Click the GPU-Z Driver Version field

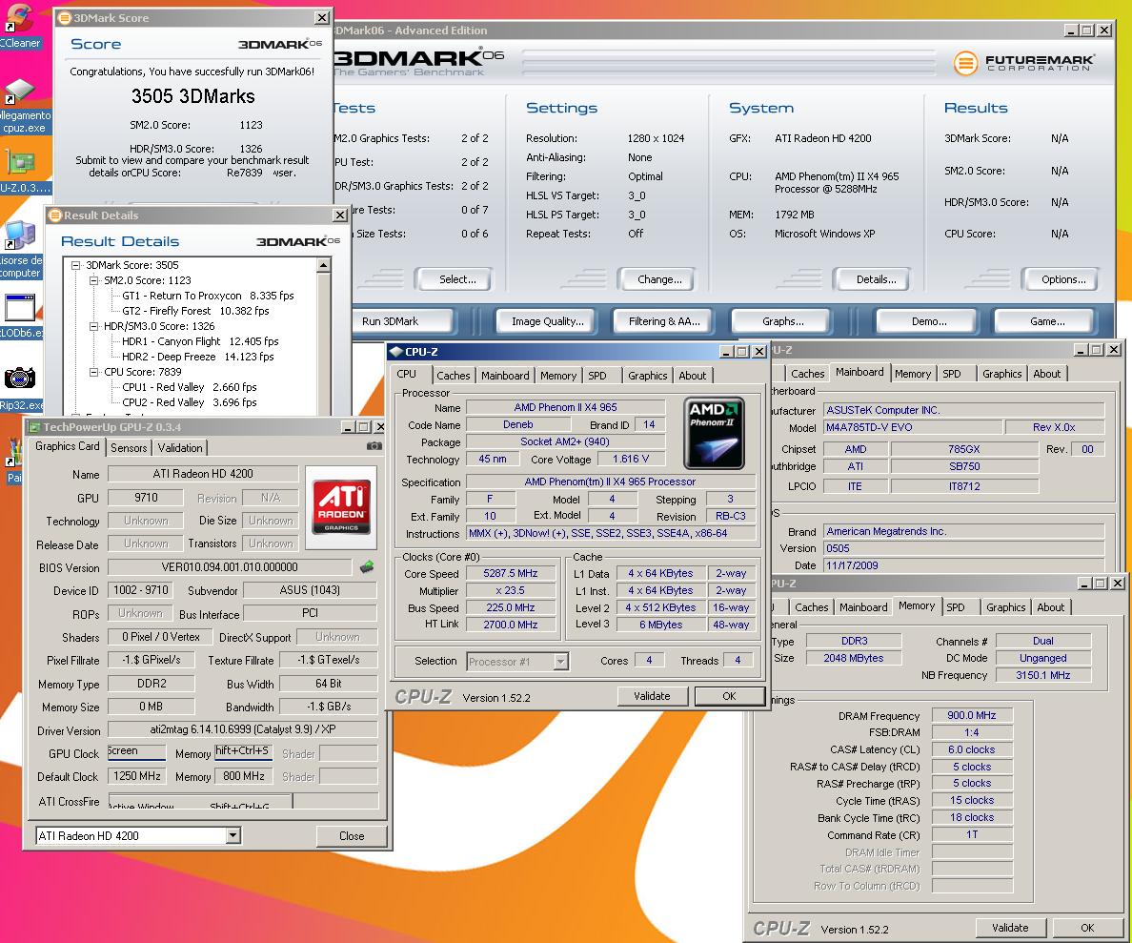click(x=243, y=729)
